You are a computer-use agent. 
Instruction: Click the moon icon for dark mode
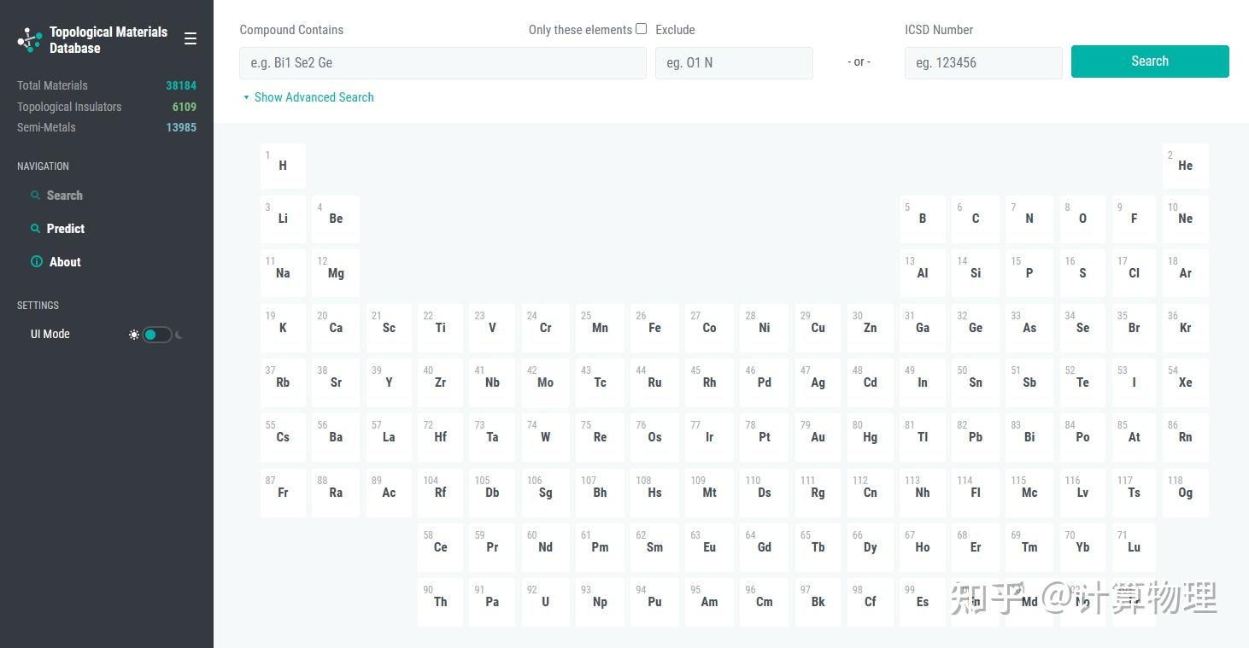[x=179, y=335]
